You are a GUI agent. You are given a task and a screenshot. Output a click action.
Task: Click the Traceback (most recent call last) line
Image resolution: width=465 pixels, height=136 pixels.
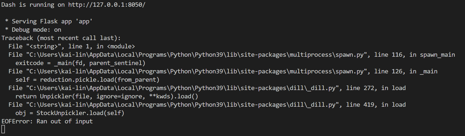pyautogui.click(x=61, y=38)
